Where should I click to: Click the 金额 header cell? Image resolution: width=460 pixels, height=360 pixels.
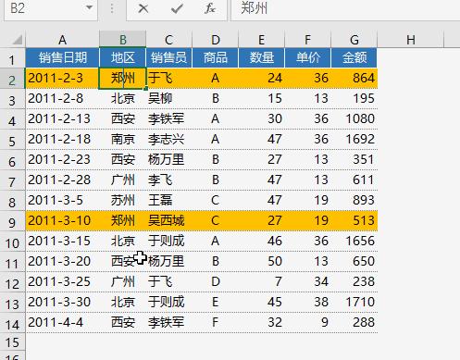pos(354,57)
